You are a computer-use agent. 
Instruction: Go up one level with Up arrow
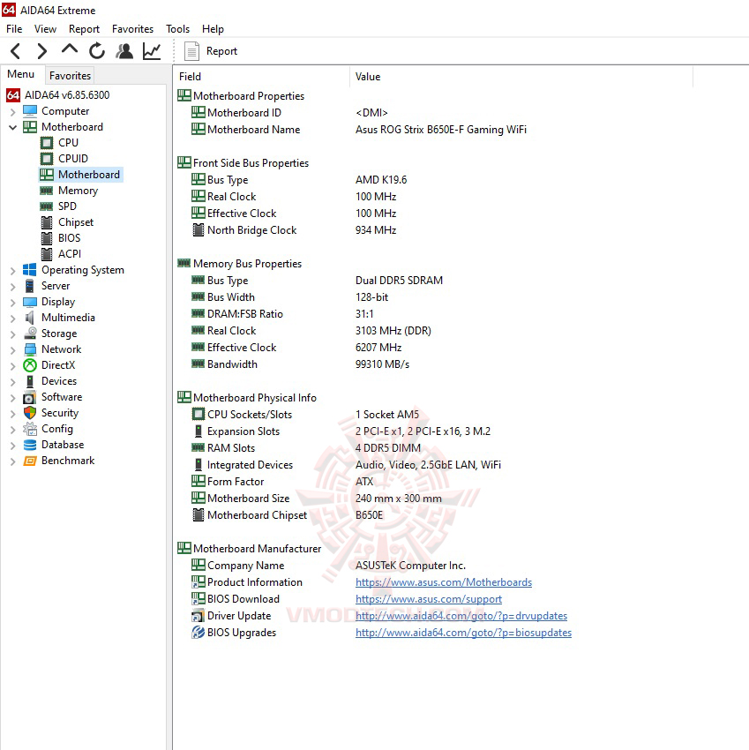70,49
